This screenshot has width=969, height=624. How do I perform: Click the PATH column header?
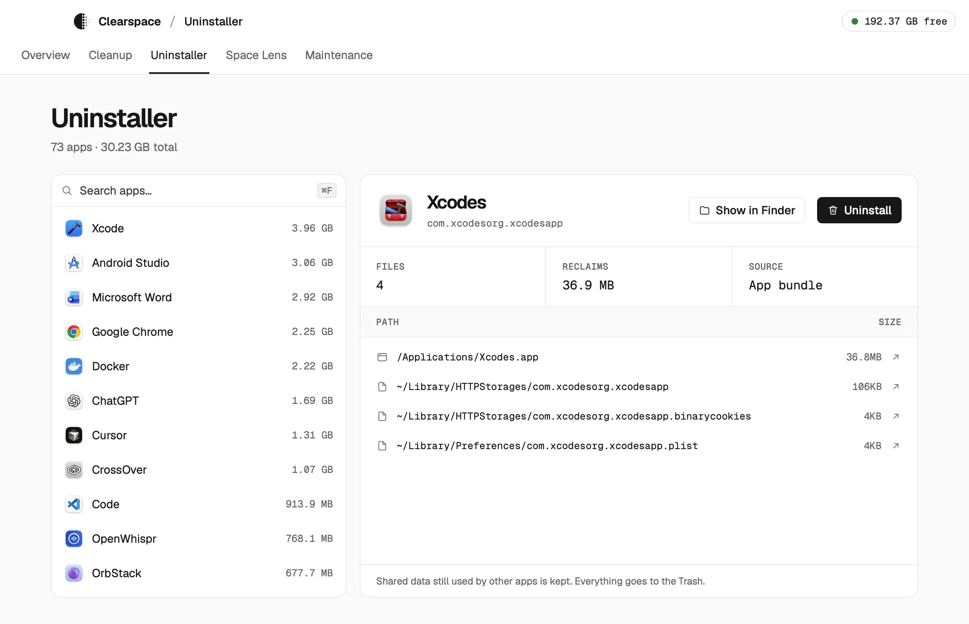click(x=388, y=322)
